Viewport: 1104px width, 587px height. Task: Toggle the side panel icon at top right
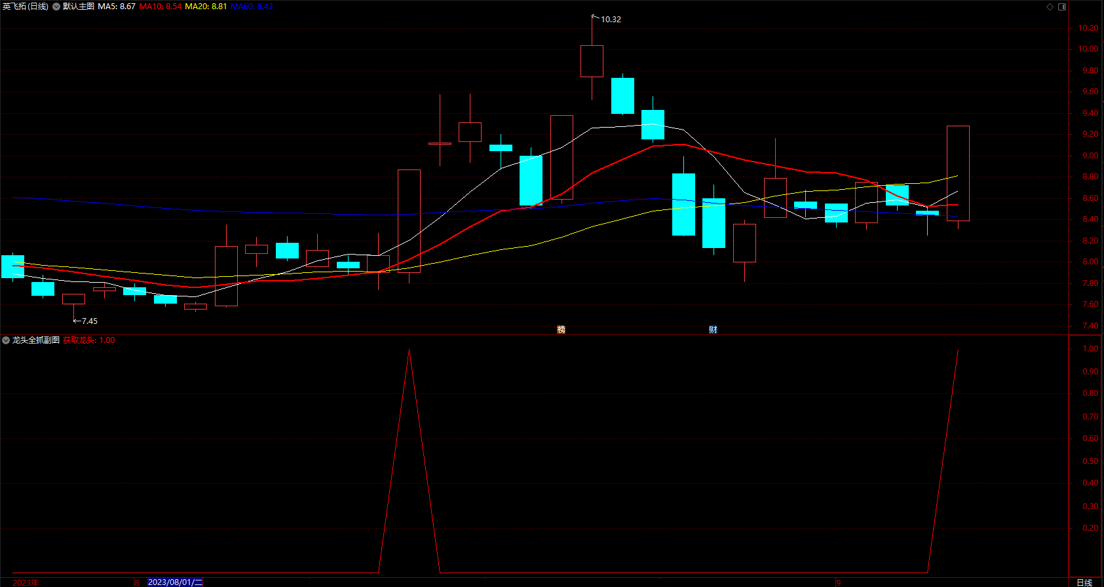pyautogui.click(x=1062, y=7)
